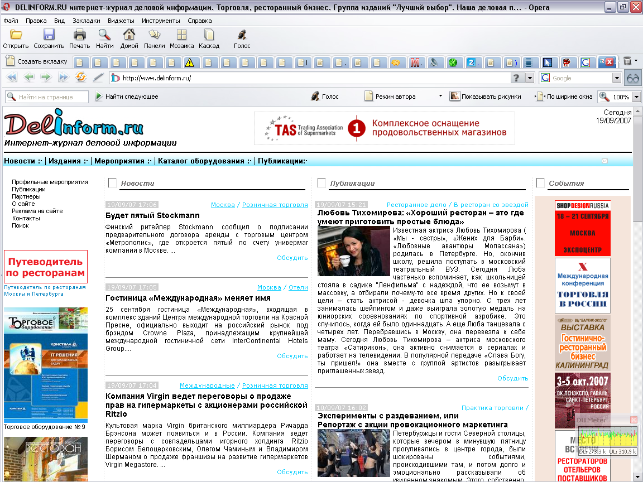Reload the page with the orange refresh icon
The width and height of the screenshot is (643, 482).
81,76
